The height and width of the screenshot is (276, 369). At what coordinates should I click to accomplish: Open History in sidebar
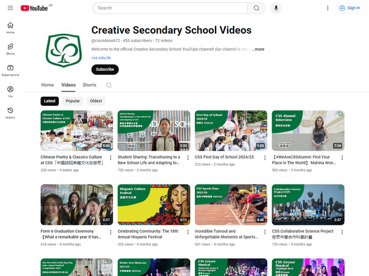10,113
